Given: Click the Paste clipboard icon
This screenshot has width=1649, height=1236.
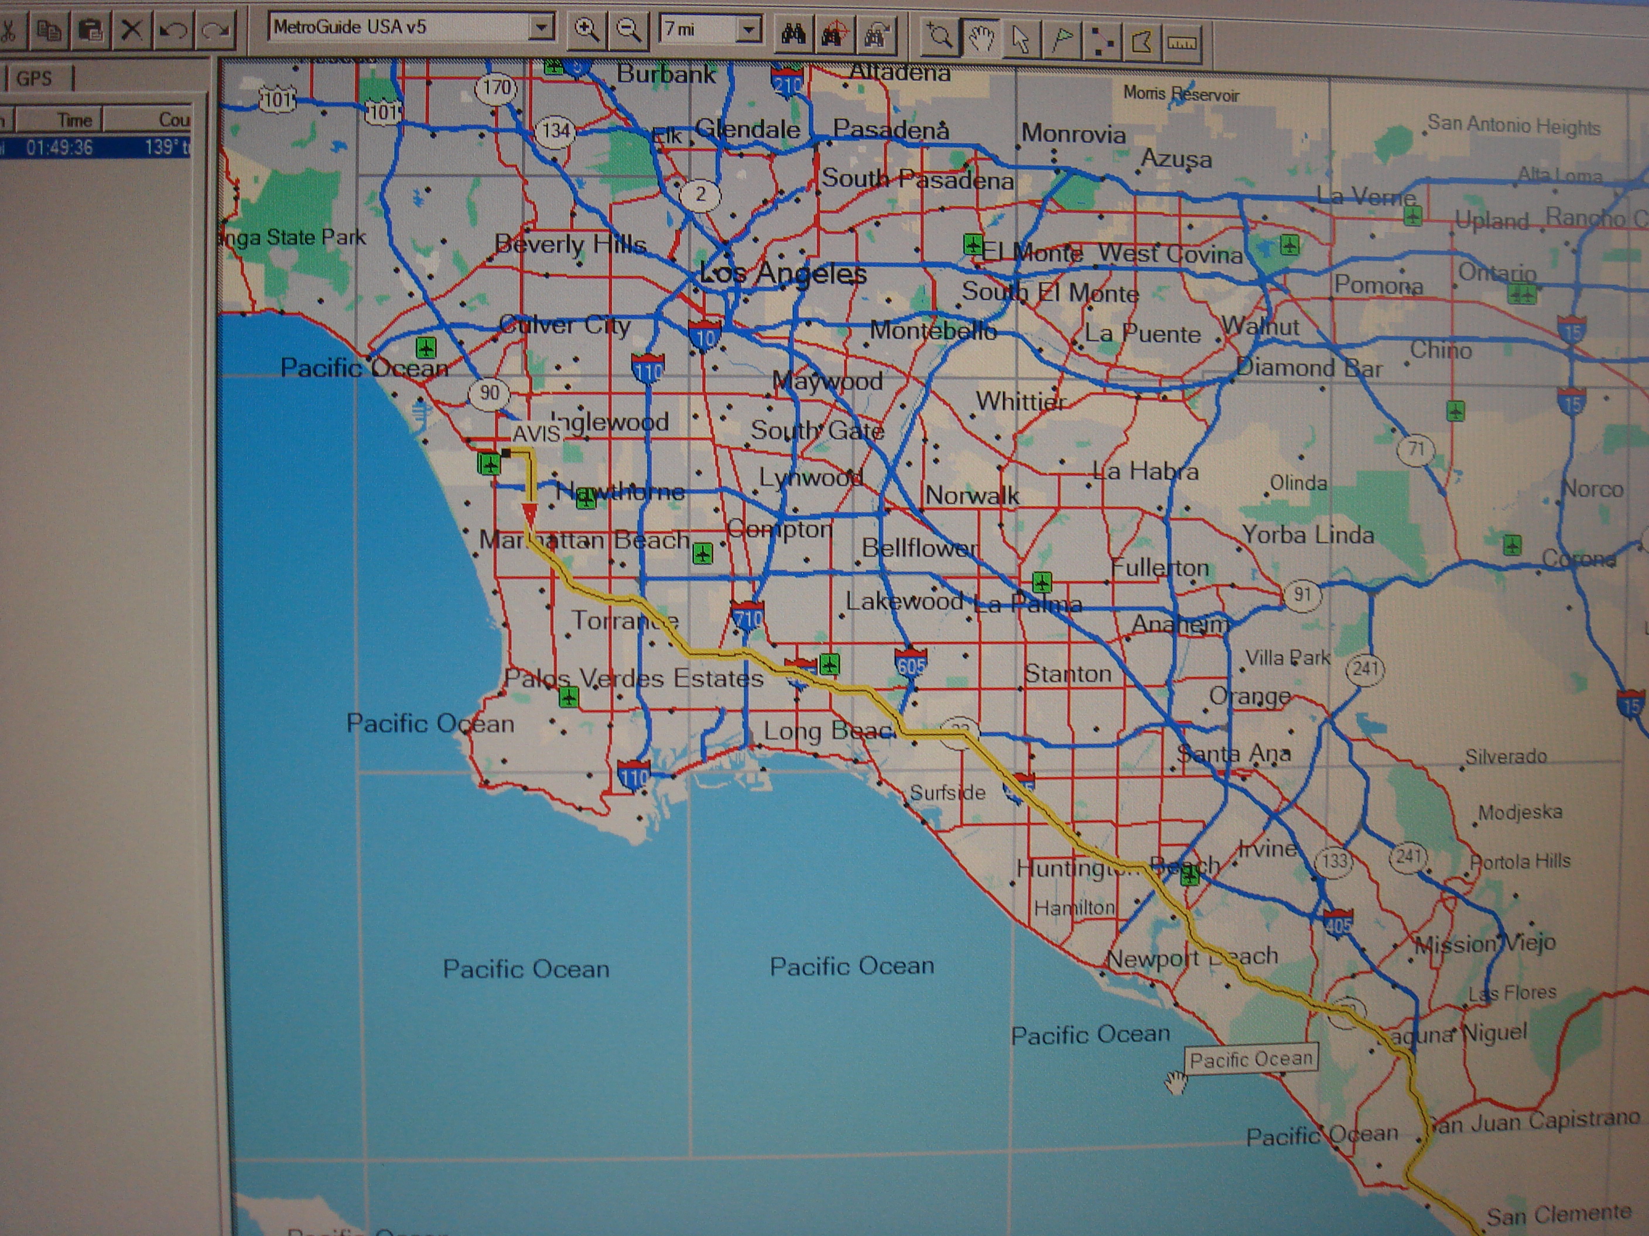Looking at the screenshot, I should point(90,30).
